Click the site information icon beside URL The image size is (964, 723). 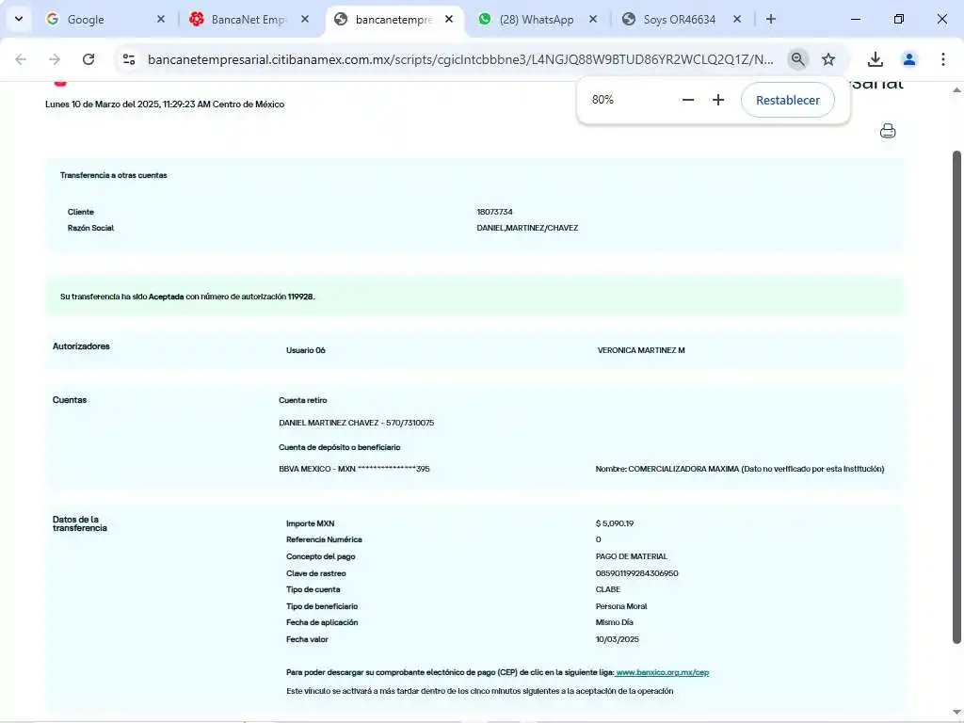tap(129, 59)
